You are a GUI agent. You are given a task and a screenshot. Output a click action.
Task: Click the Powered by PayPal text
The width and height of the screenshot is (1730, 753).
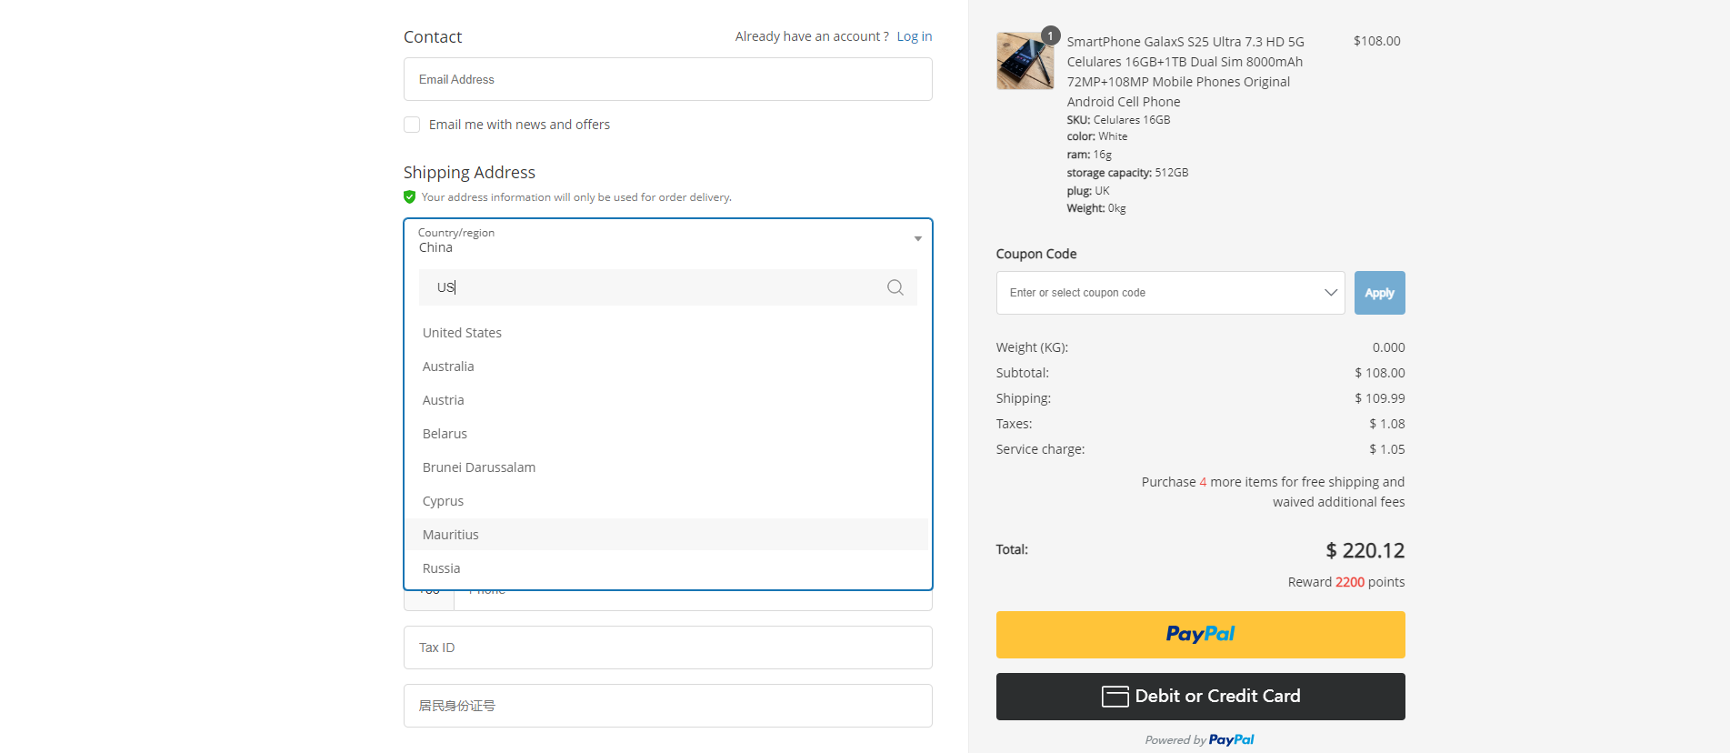[x=1200, y=739]
